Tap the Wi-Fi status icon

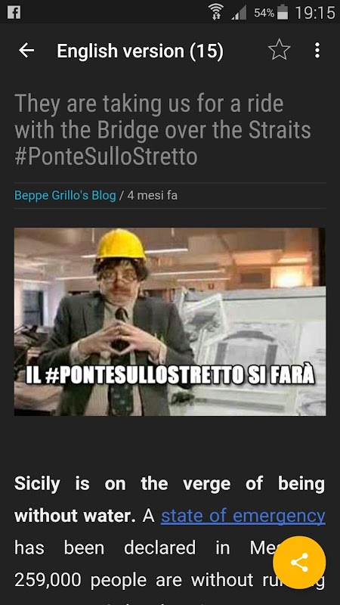click(216, 11)
